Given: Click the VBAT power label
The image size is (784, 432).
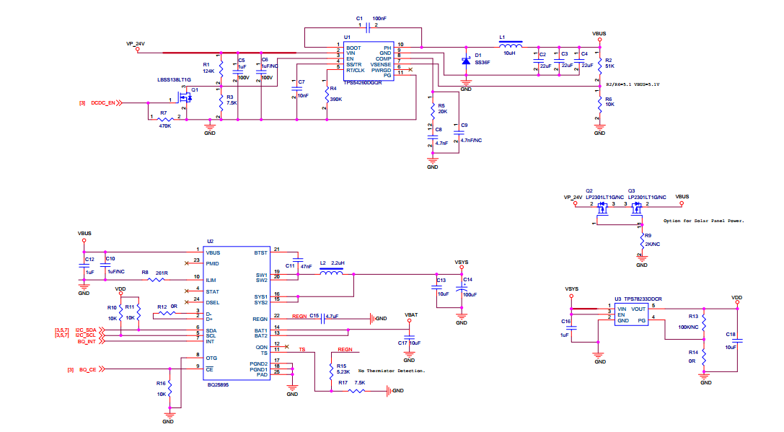Looking at the screenshot, I should pyautogui.click(x=411, y=315).
